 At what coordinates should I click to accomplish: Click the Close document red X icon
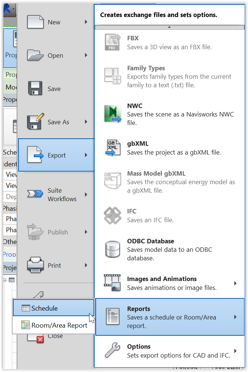coord(35,338)
